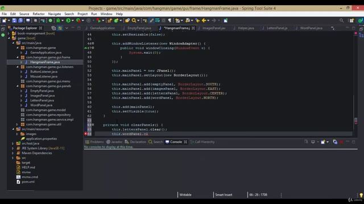This screenshot has width=364, height=204.
Task: Click the New Java Package icon
Action: pyautogui.click(x=110, y=20)
